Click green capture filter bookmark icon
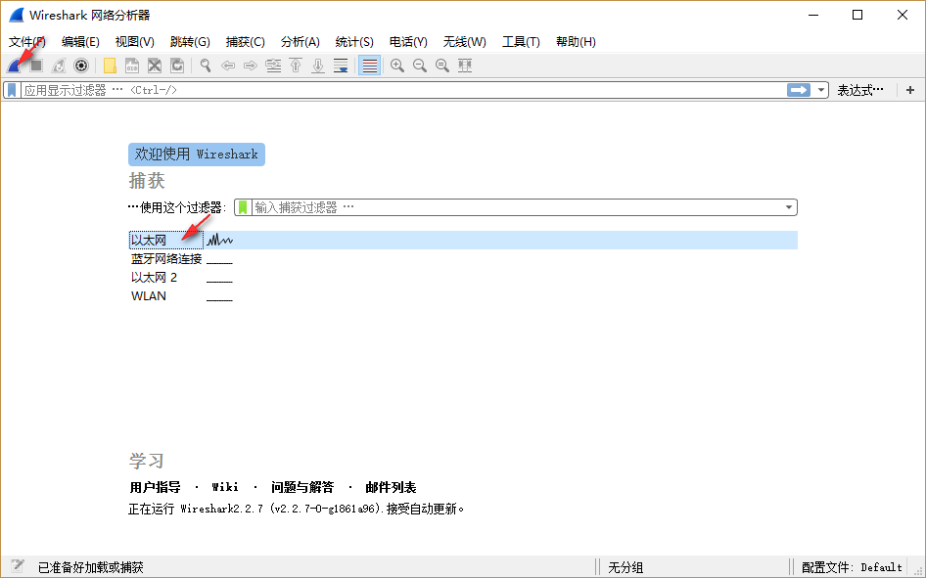The height and width of the screenshot is (578, 926). 243,207
